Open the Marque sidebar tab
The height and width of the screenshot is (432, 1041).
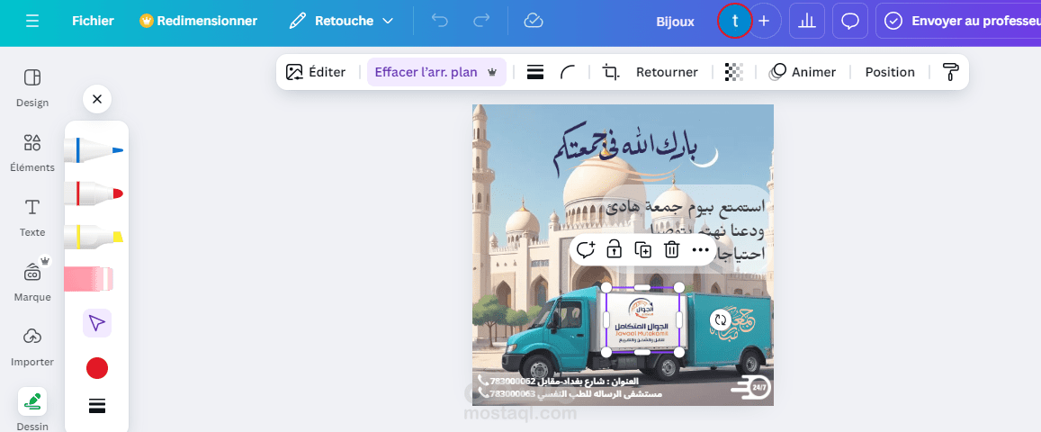click(x=31, y=281)
